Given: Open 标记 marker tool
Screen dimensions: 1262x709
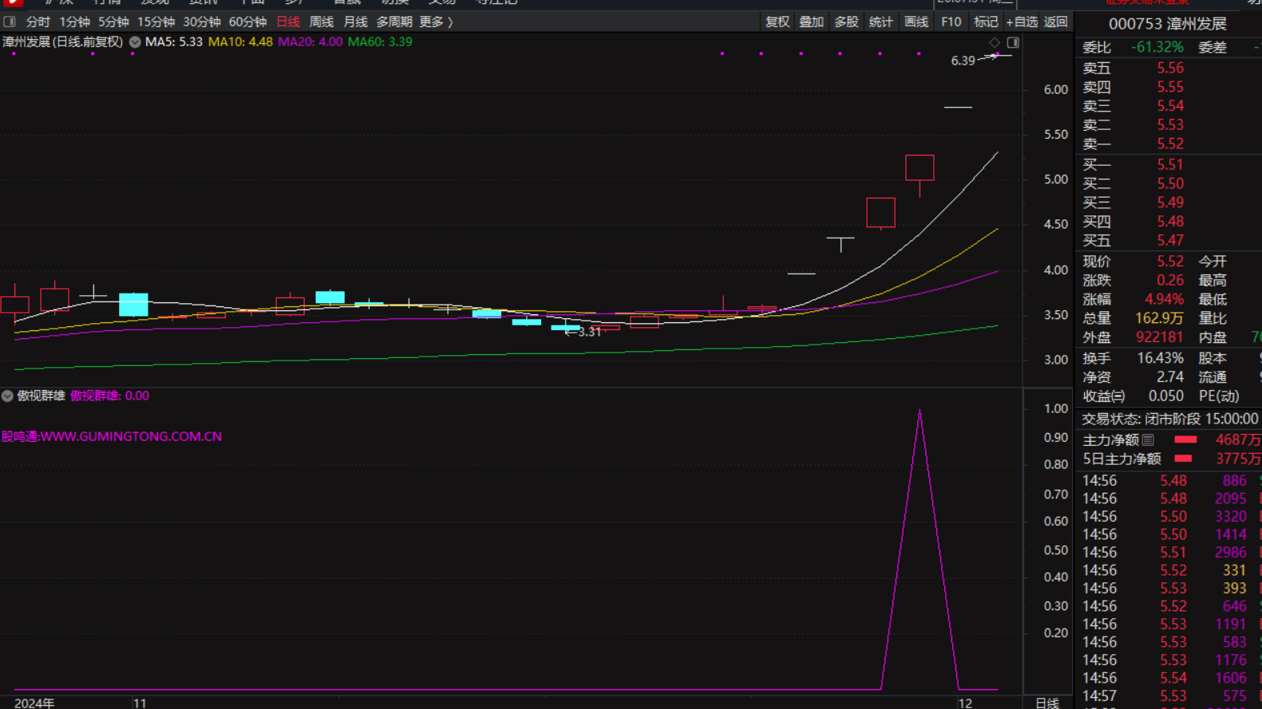Looking at the screenshot, I should click(986, 22).
